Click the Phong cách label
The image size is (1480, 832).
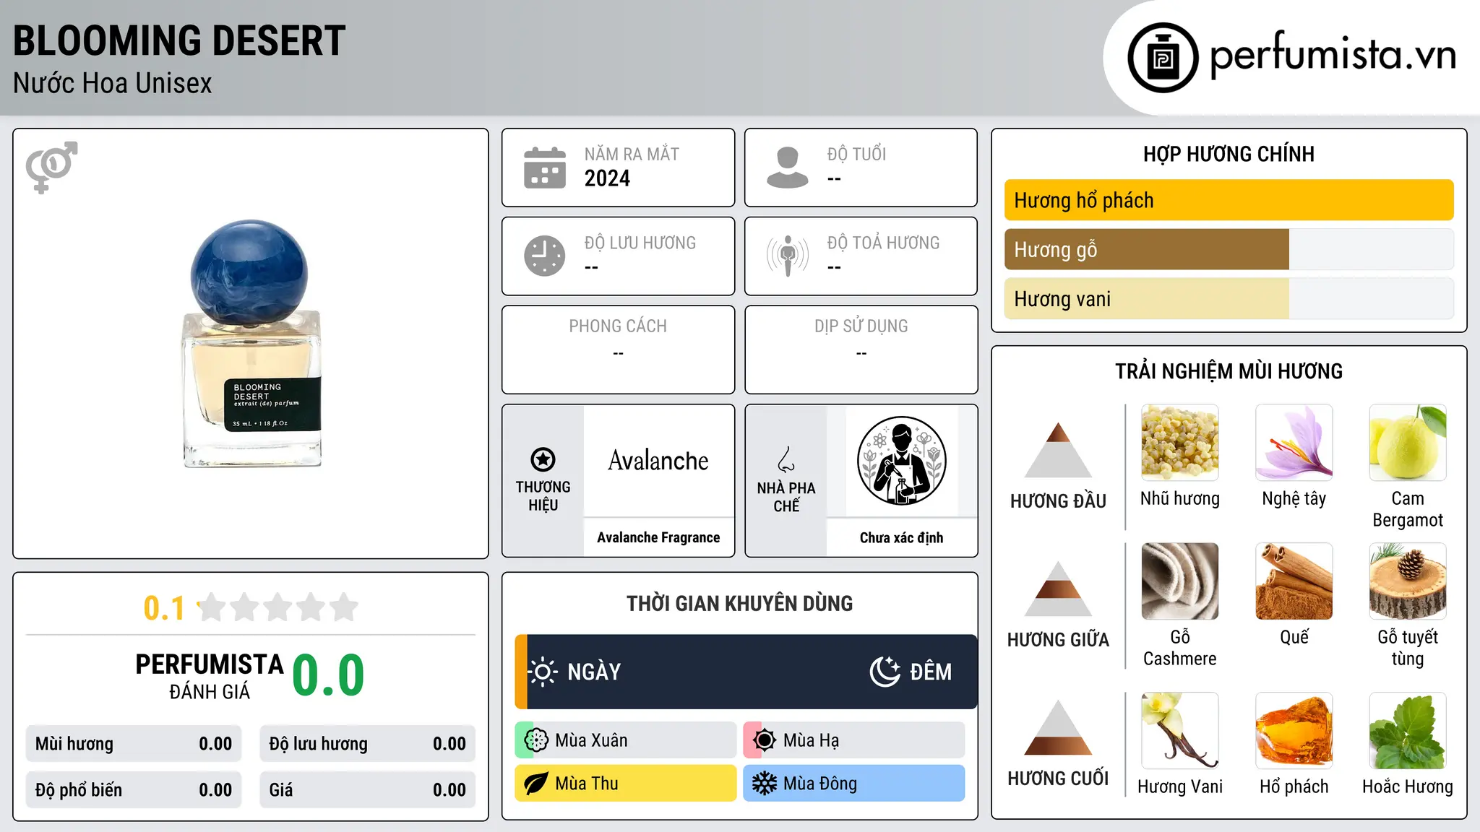pos(618,326)
